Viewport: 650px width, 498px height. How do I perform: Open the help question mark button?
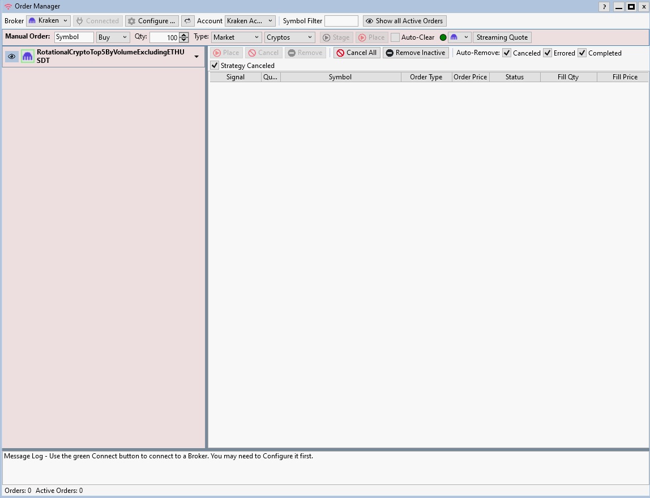[604, 7]
